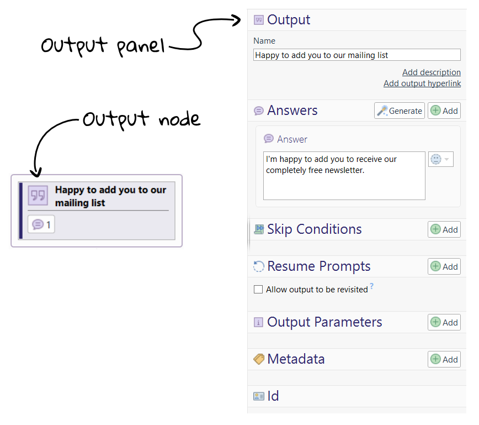The width and height of the screenshot is (479, 425).
Task: Click the tag icon beside Metadata
Action: [x=257, y=359]
